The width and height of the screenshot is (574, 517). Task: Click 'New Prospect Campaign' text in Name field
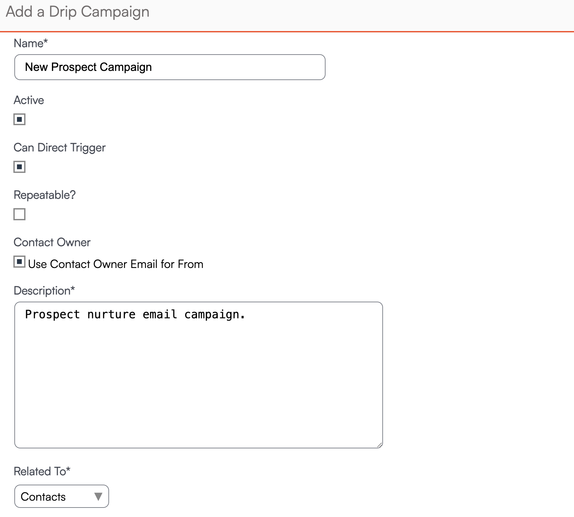(x=88, y=67)
